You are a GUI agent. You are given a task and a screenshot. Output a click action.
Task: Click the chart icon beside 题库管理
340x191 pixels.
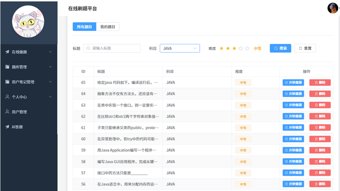tap(7, 67)
